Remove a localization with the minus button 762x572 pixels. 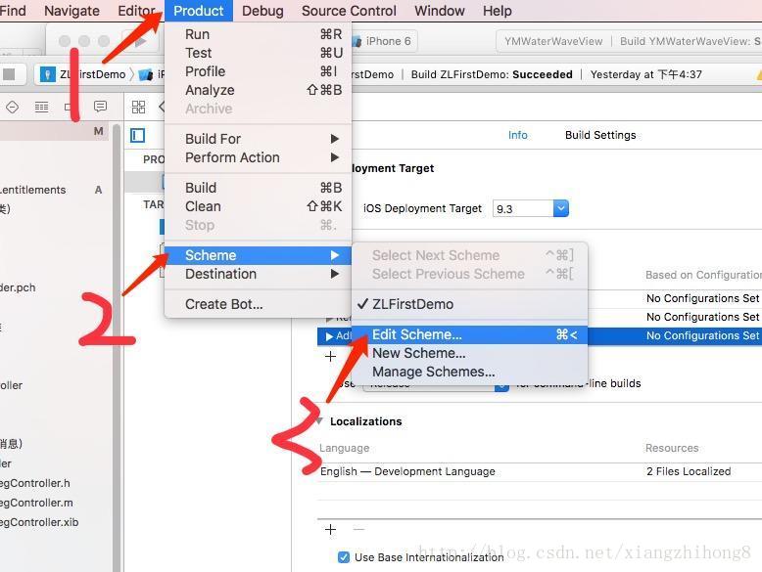(x=358, y=529)
